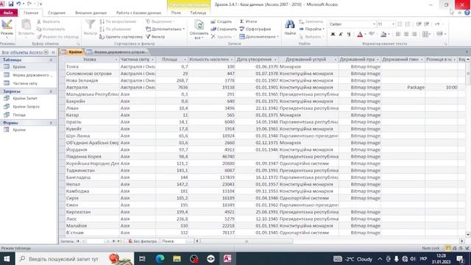Screen dimensions: 471x265
Task: Select the Формат по образцу painter
Action: (57, 37)
